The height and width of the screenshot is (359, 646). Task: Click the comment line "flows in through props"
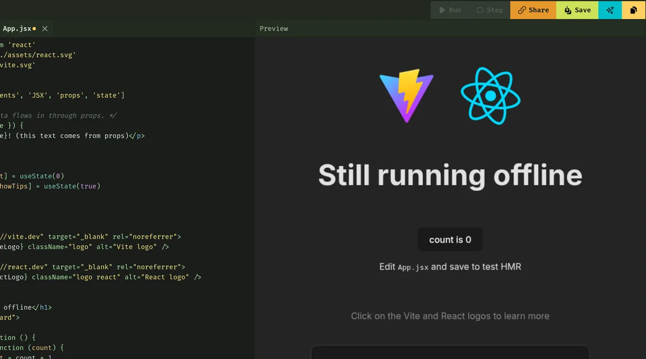58,116
